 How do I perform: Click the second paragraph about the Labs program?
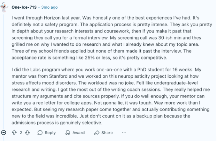click(x=111, y=96)
